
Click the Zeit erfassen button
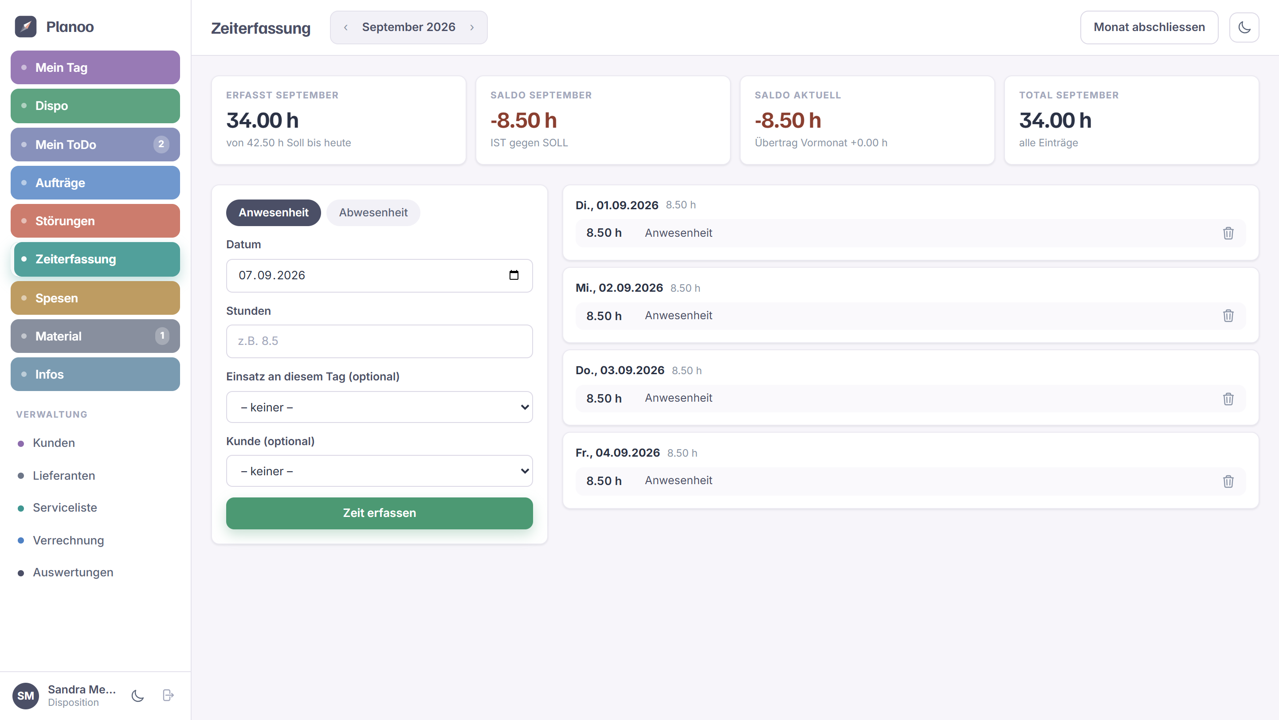379,513
